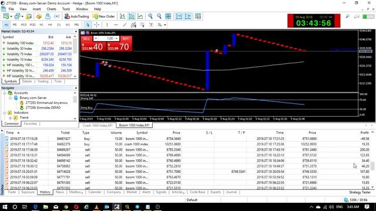376x211 pixels.
Task: Click the Toolbox radio-signal toolbar icon
Action: coord(56,16)
